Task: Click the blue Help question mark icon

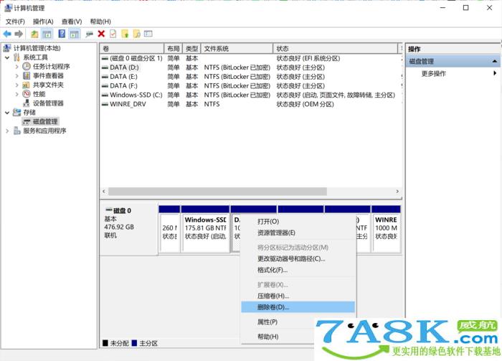Action: click(62, 34)
